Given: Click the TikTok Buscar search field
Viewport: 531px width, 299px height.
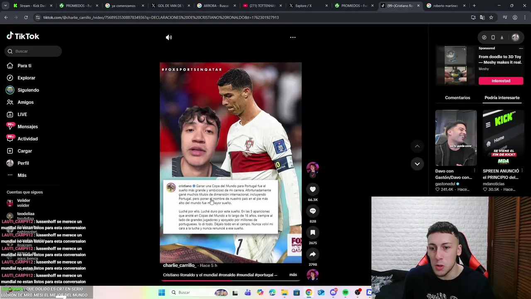Looking at the screenshot, I should pyautogui.click(x=34, y=51).
